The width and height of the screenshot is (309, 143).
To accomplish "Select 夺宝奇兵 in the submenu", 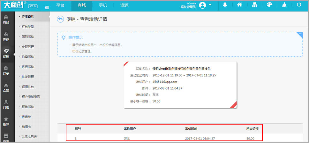I will point(28,17).
